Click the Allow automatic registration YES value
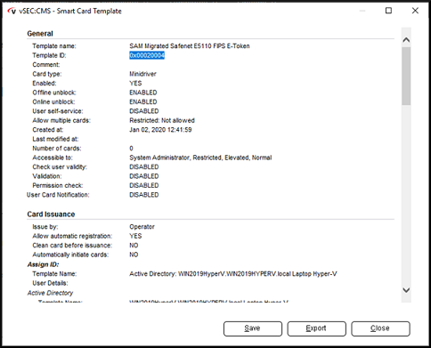 135,236
